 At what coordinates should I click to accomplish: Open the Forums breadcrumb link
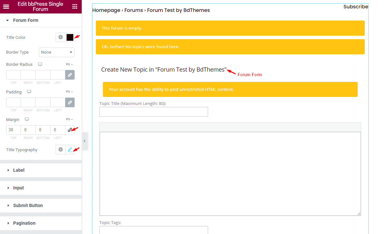tap(133, 10)
